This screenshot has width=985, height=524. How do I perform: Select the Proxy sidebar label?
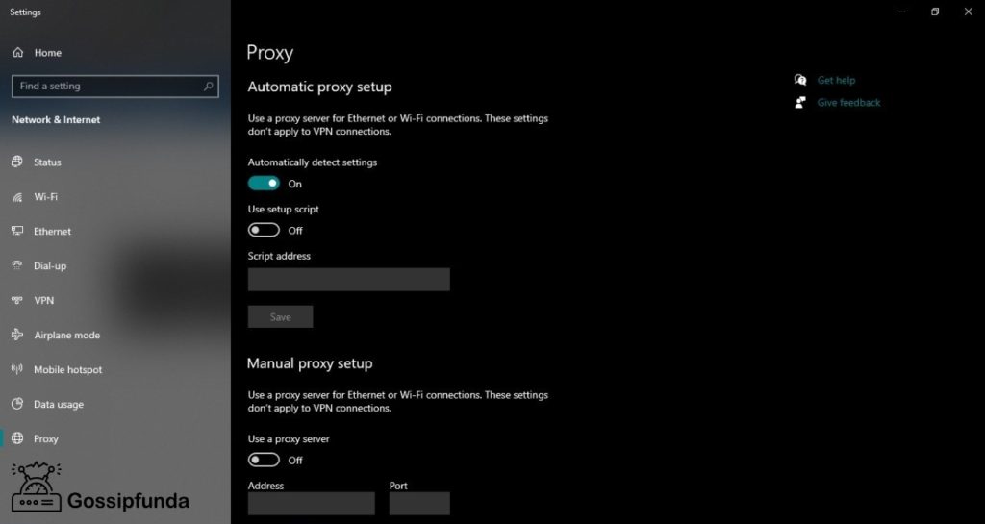pos(46,439)
